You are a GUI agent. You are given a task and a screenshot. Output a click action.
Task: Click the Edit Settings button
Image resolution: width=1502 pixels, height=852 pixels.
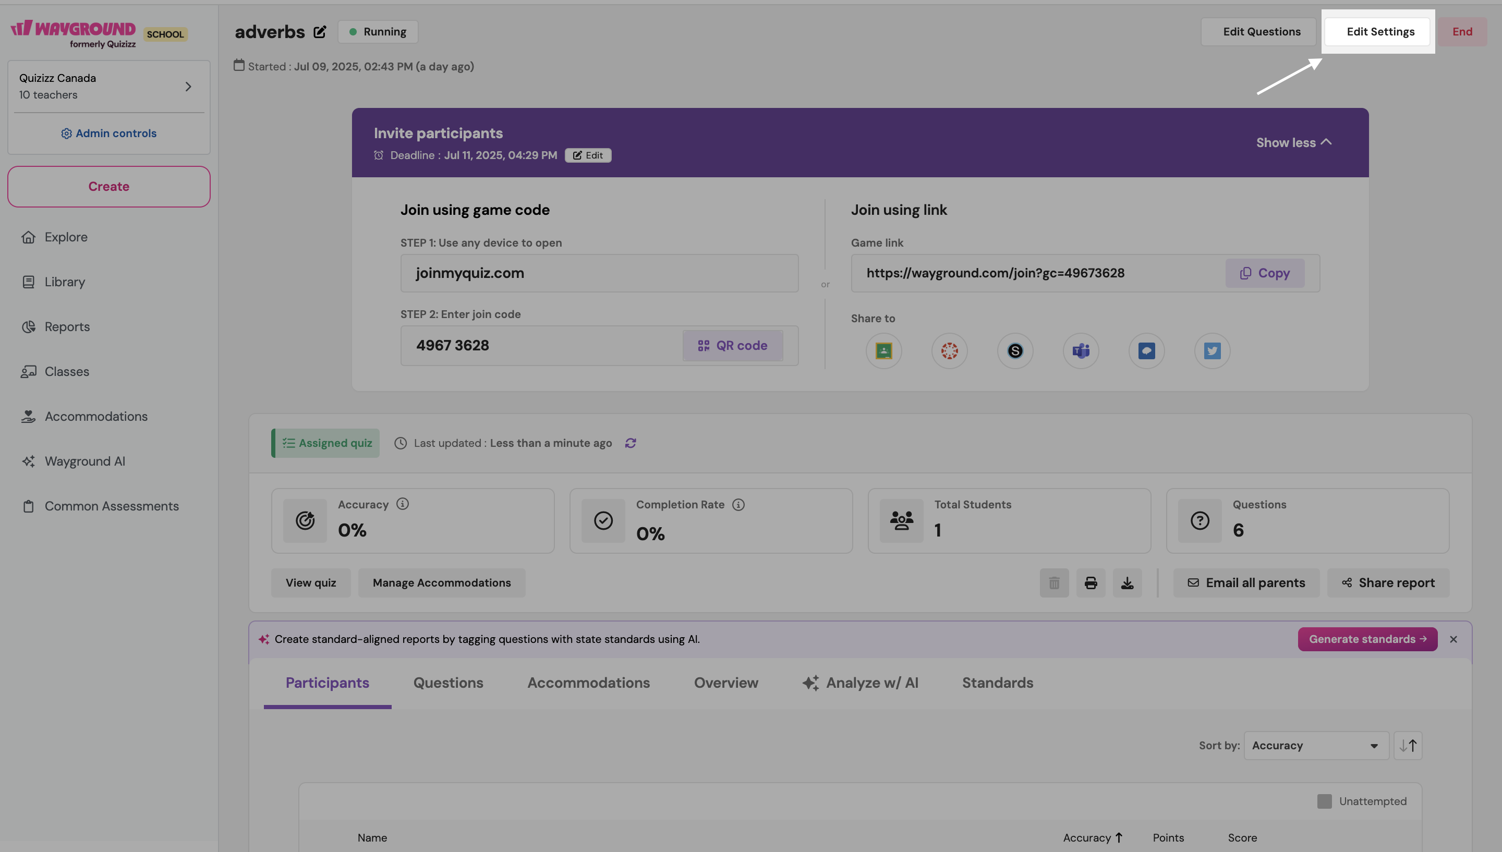coord(1380,32)
